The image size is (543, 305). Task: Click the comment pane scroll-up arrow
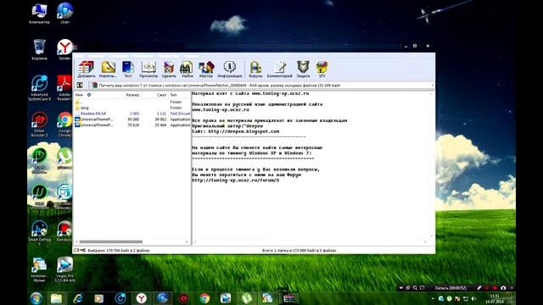432,94
